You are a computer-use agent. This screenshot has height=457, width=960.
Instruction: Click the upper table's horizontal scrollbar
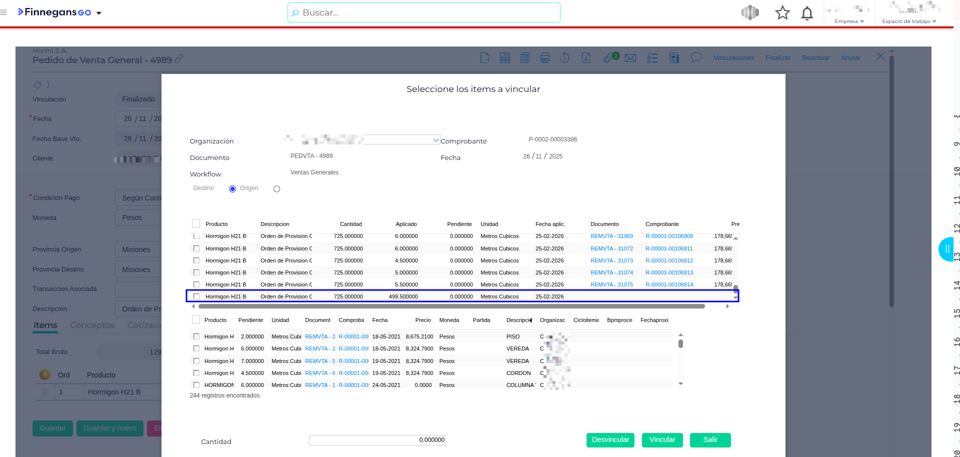(x=451, y=306)
